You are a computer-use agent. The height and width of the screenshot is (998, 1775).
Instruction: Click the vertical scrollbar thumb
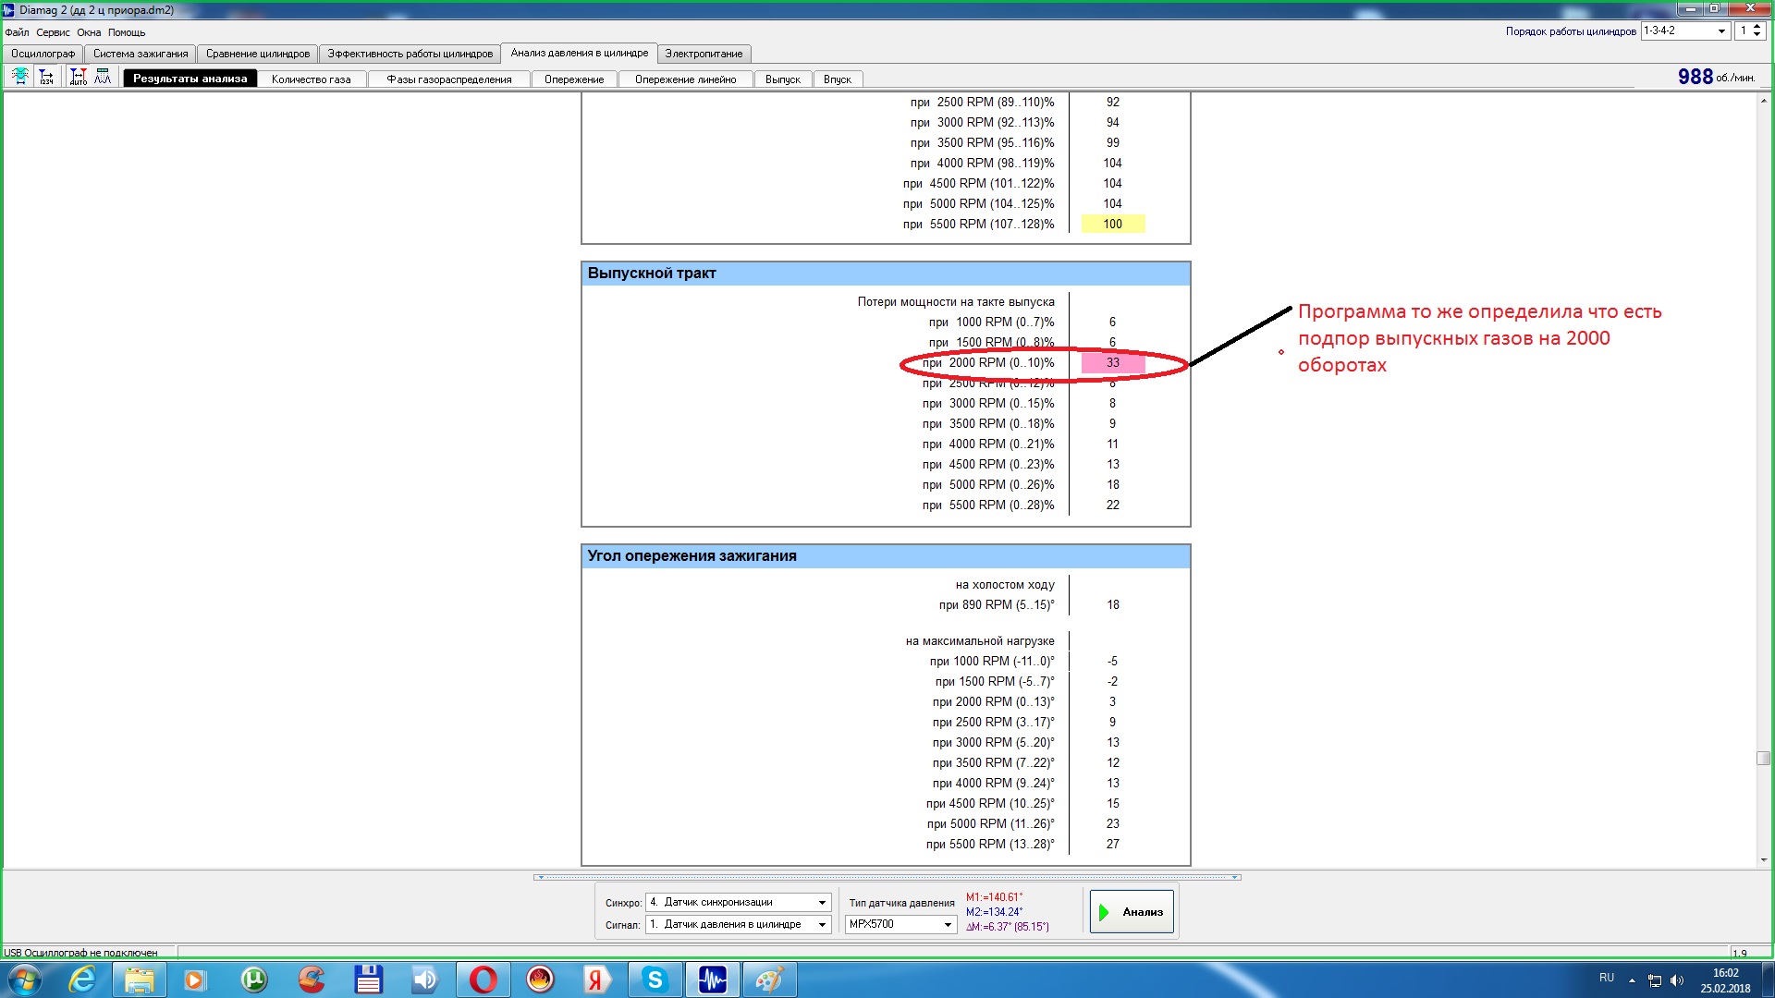tap(1764, 759)
